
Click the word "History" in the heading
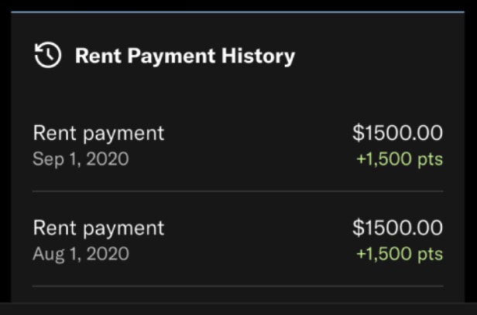click(x=262, y=56)
